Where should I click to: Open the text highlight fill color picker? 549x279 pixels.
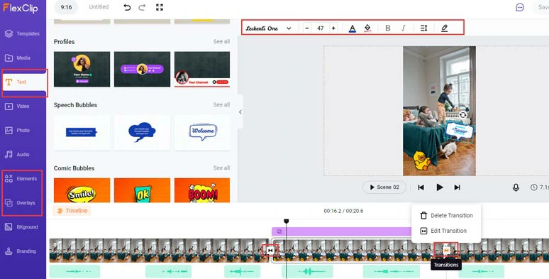(367, 28)
